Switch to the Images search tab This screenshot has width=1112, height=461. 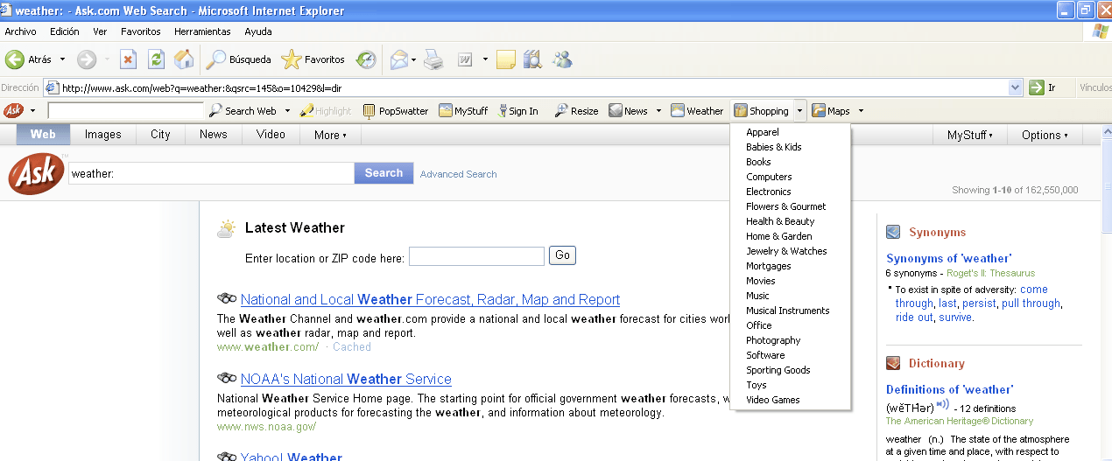click(102, 135)
